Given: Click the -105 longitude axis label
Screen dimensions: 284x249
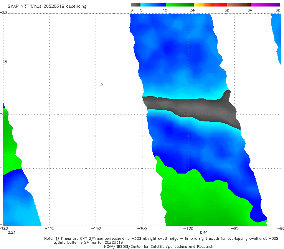Looking at the screenshot, I should click(142, 228).
